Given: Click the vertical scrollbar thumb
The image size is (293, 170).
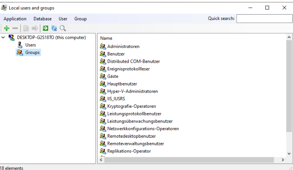Looking at the screenshot, I should pos(289,86).
